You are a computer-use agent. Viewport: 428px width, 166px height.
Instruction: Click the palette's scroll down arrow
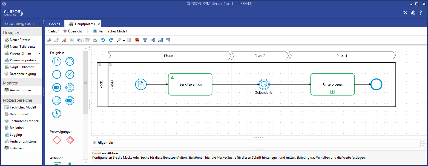coord(85,162)
